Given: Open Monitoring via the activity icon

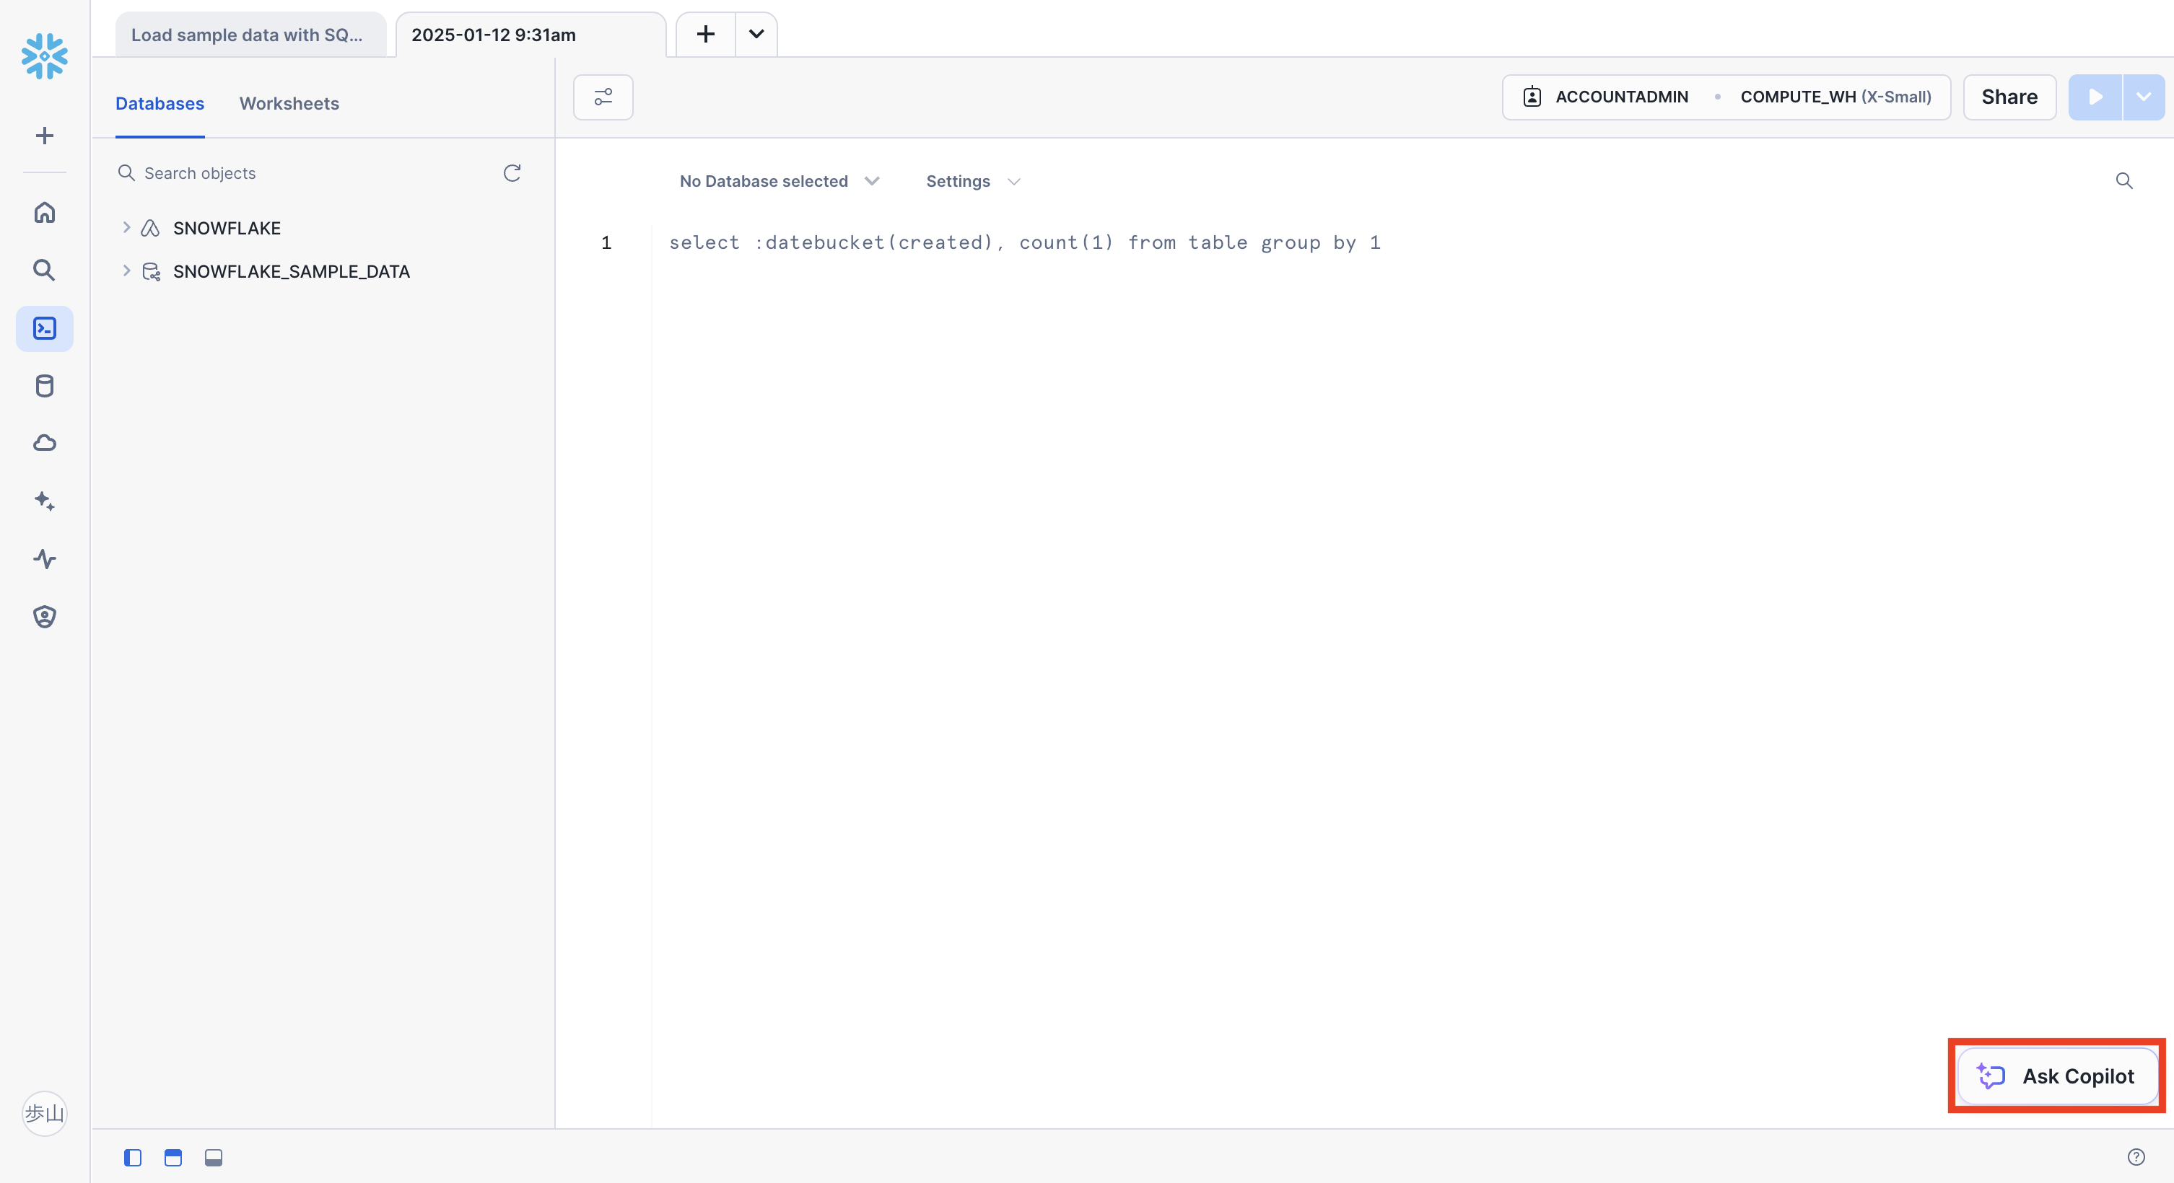Looking at the screenshot, I should [44, 559].
